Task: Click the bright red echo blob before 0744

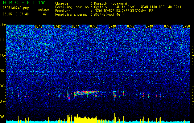Action: click(69, 98)
